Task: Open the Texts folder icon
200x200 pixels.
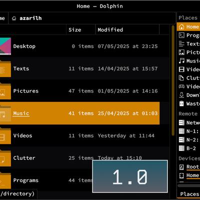Action: 5,68
